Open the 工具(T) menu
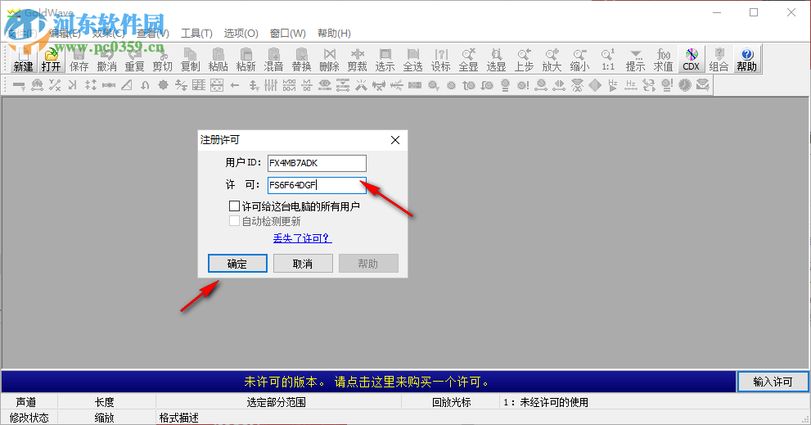 point(196,33)
